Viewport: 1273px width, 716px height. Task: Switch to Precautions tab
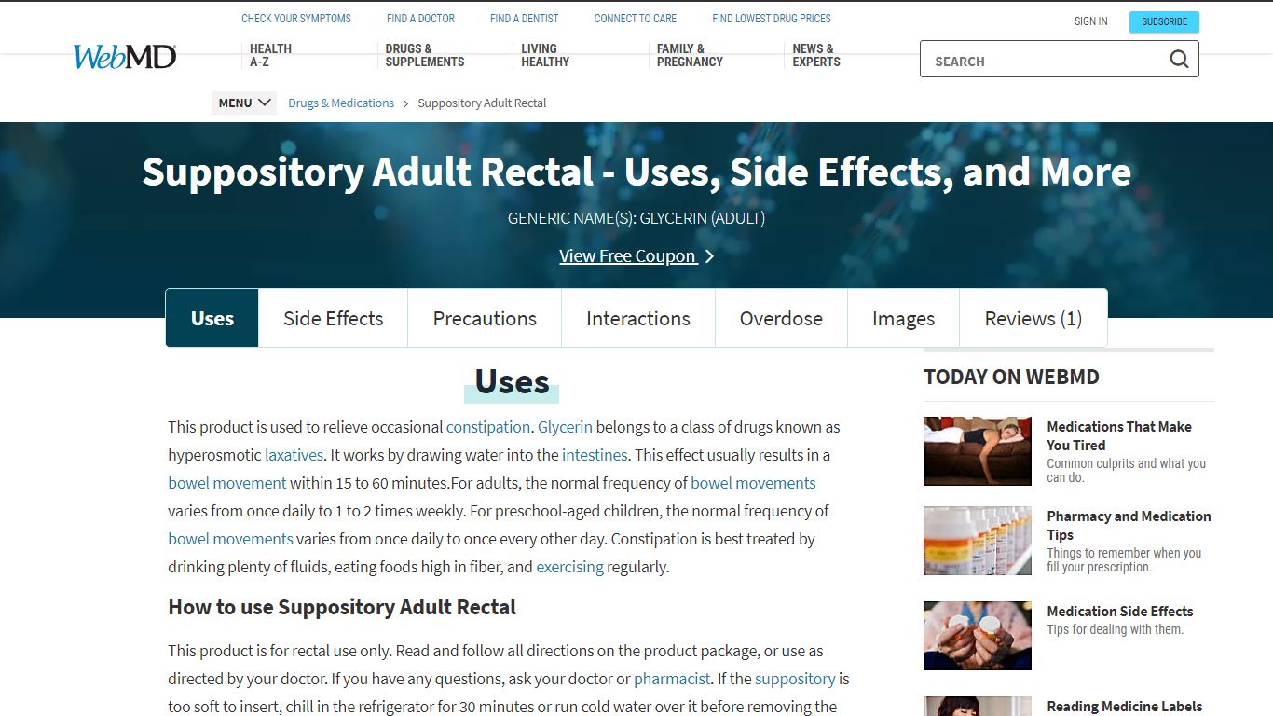coord(485,318)
